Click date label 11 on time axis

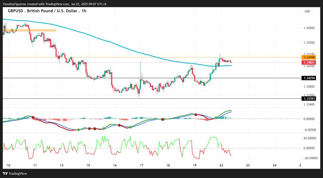click(x=35, y=165)
